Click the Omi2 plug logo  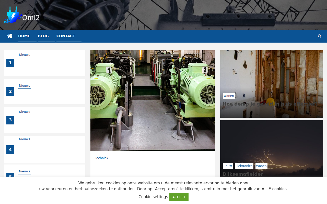[22, 15]
